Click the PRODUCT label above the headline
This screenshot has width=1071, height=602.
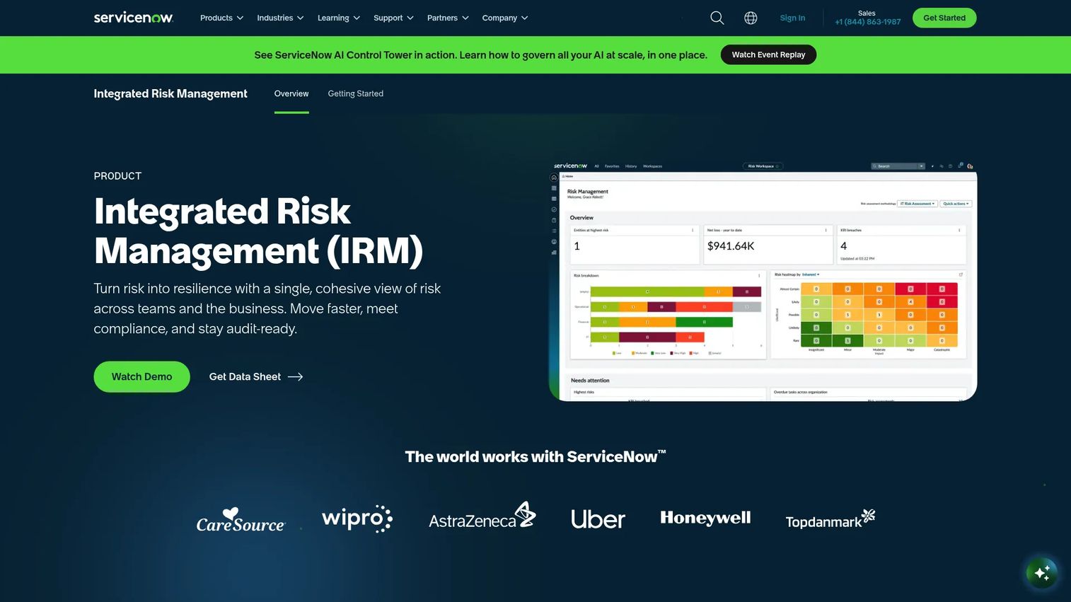(x=117, y=176)
